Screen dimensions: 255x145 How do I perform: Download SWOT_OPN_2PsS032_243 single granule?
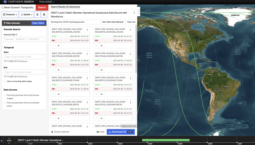102,94
